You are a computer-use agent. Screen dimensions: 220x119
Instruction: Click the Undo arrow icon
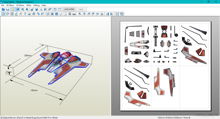38,14
